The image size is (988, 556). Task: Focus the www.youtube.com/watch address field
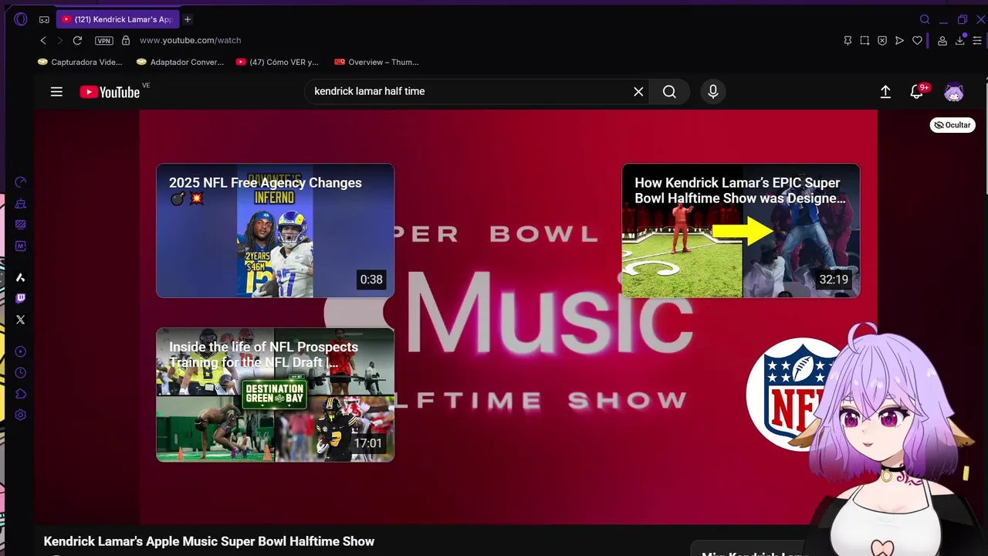click(x=190, y=40)
